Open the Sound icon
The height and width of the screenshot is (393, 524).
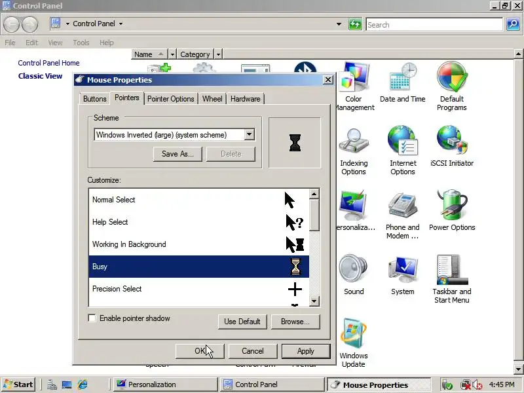[354, 274]
